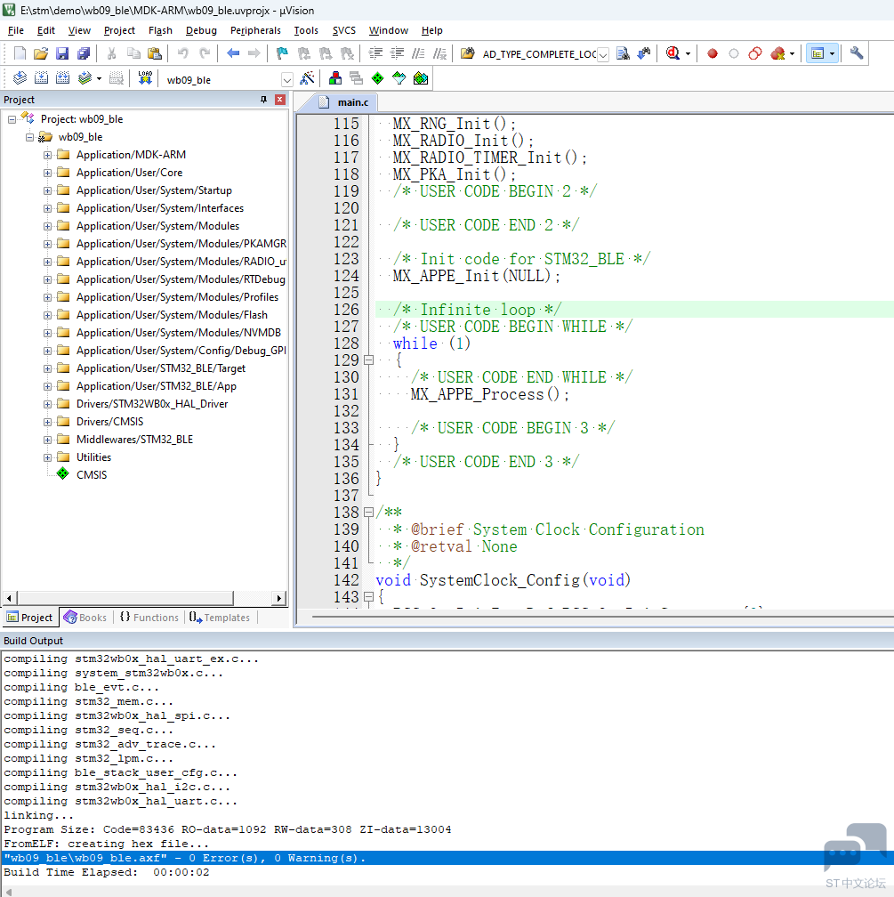Translate current file icon
Image resolution: width=894 pixels, height=897 pixels.
tap(20, 78)
